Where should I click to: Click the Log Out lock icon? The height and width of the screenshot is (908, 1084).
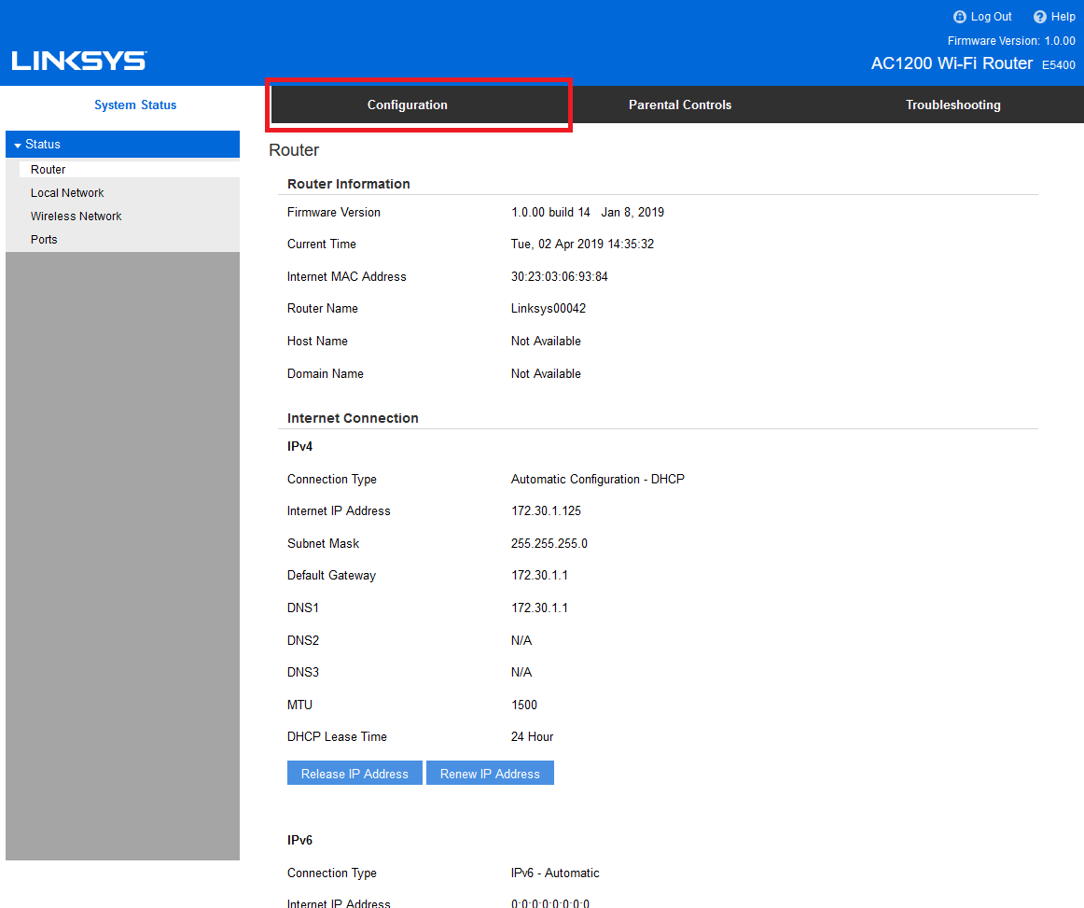[960, 17]
